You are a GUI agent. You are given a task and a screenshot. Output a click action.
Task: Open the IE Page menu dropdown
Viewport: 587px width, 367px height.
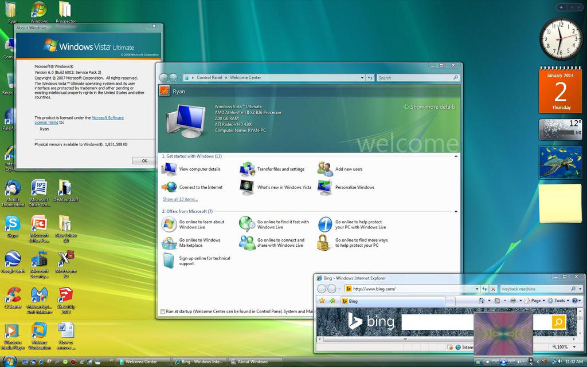tap(535, 301)
